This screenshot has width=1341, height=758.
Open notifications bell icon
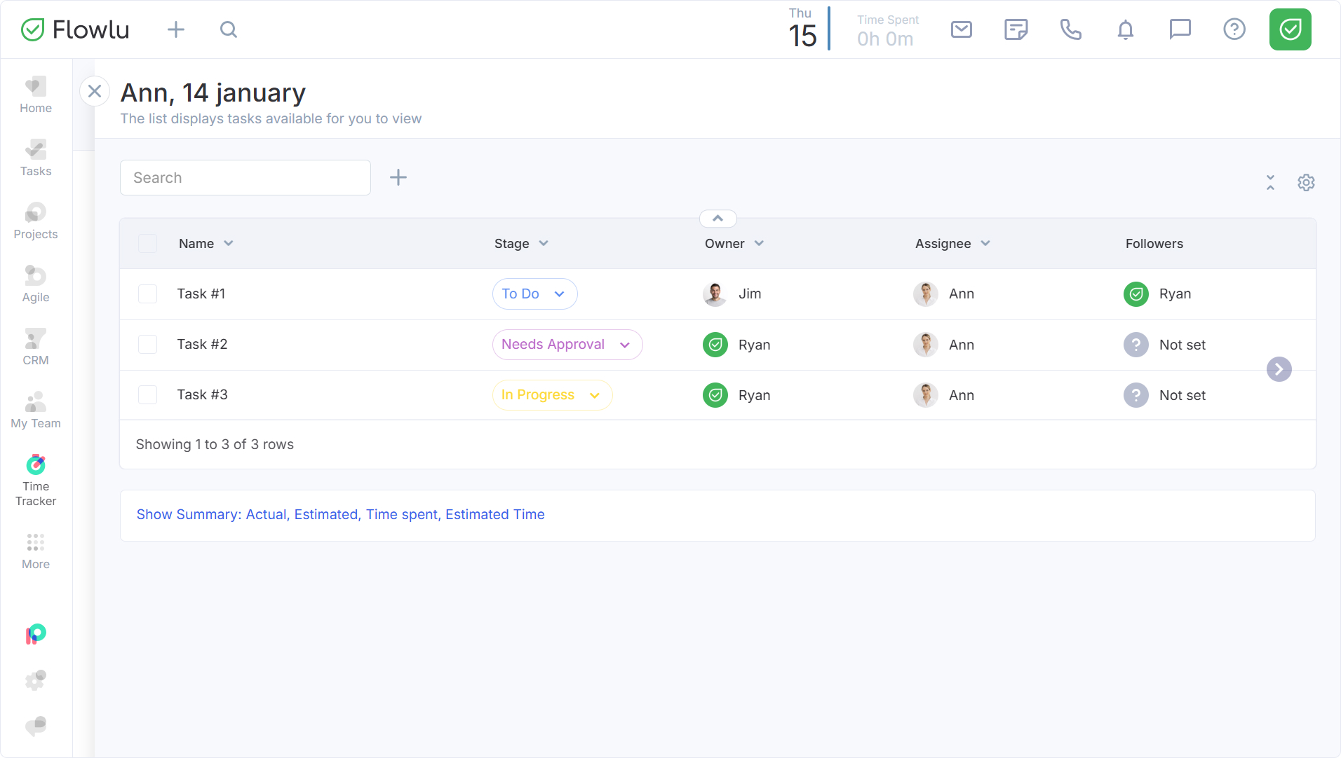click(x=1125, y=29)
